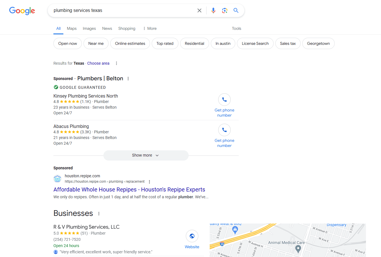381x257 pixels.
Task: Switch to the News tab
Action: click(107, 28)
